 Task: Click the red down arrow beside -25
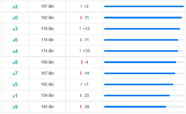pyautogui.click(x=81, y=95)
